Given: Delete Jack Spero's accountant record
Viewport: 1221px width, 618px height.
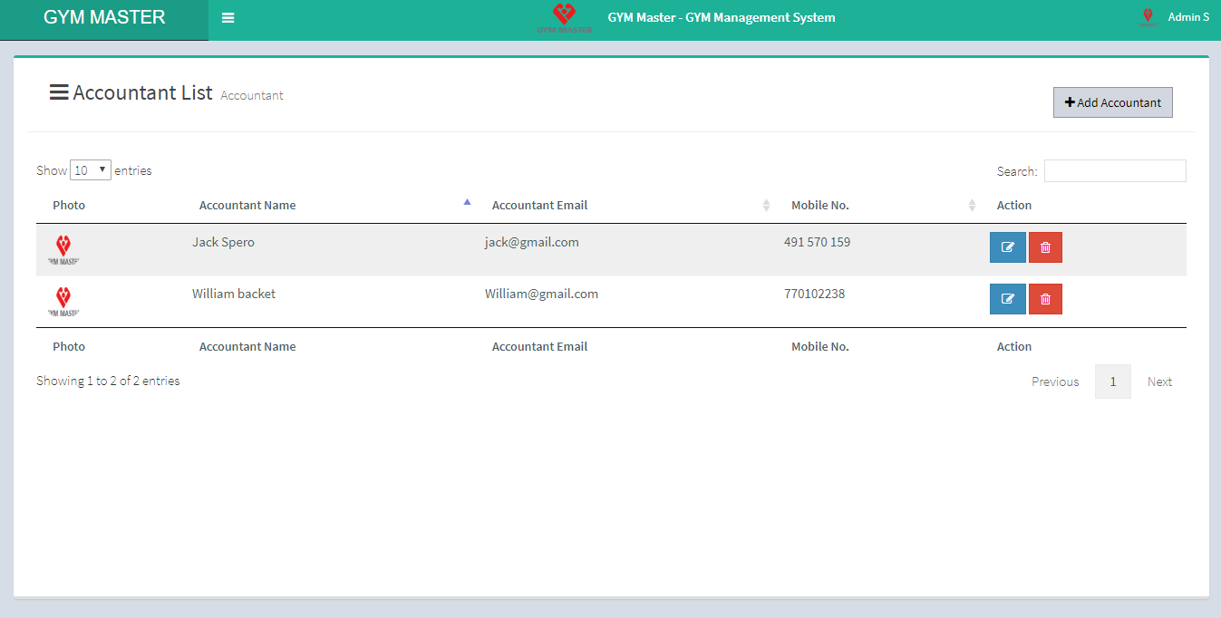Looking at the screenshot, I should (1045, 247).
